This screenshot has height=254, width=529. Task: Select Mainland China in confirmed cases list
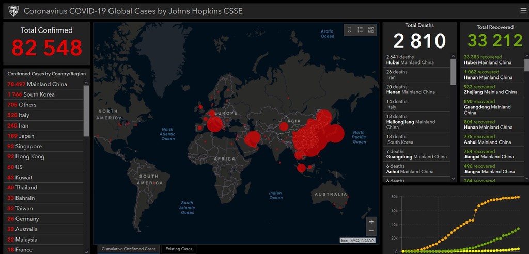(43, 84)
